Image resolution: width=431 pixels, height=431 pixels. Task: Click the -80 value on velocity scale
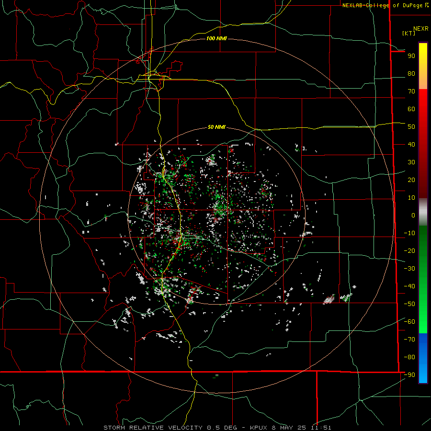(409, 357)
